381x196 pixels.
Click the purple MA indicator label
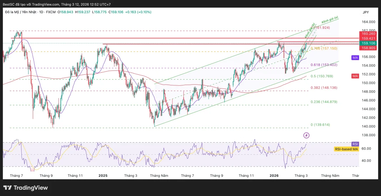pos(355,57)
